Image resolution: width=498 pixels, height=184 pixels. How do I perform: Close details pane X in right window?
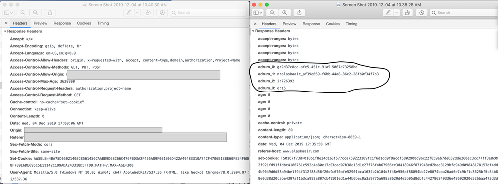click(255, 24)
